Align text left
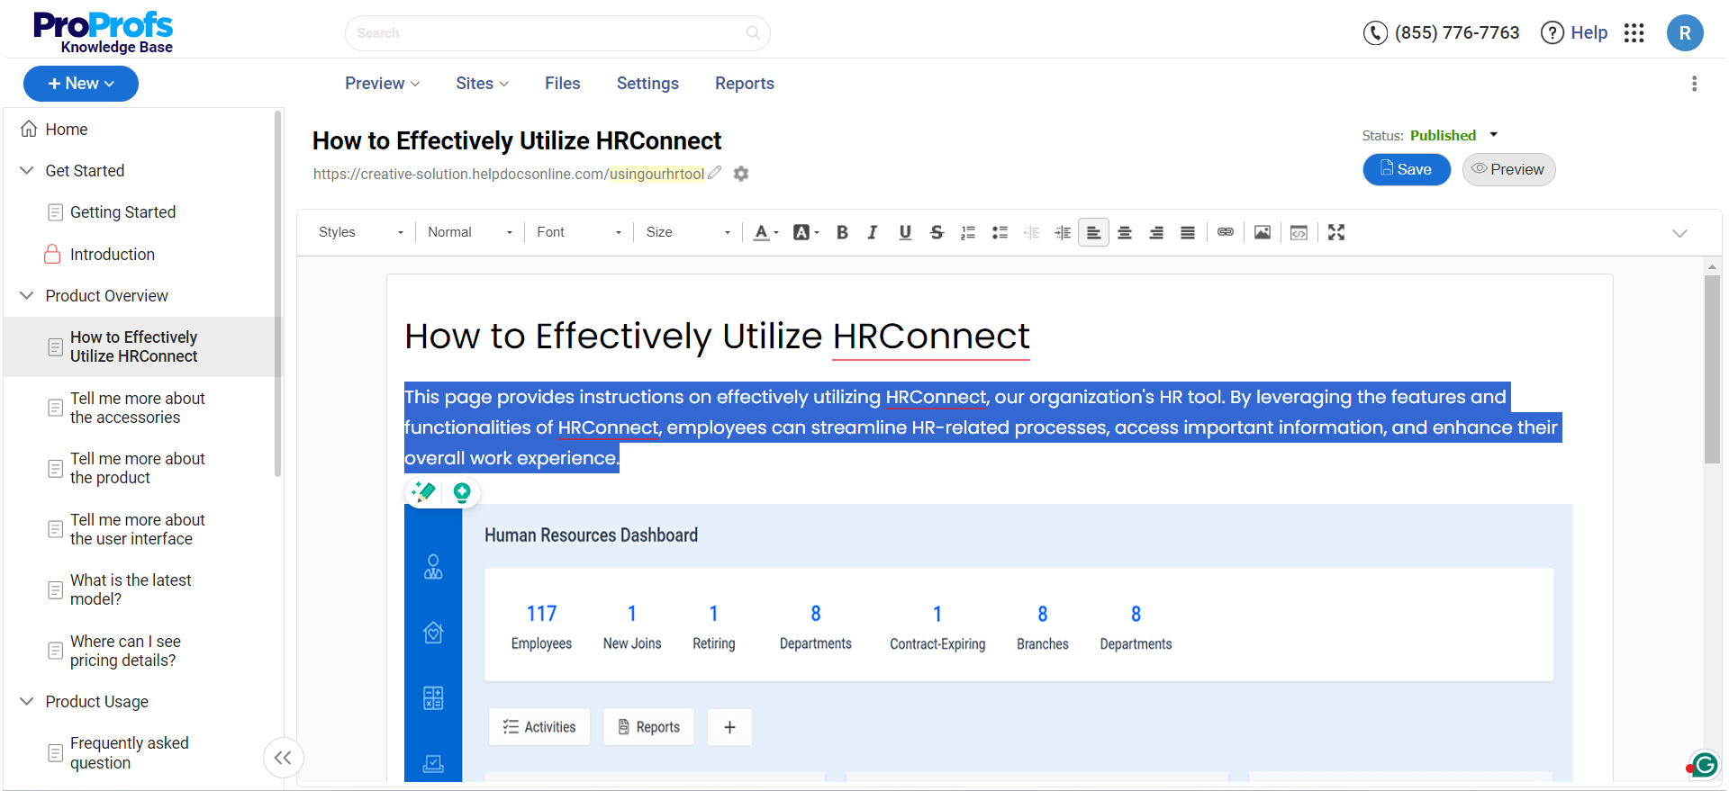1729x791 pixels. point(1093,232)
